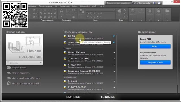
Task: Open the dropdown arrow next to Help
Action: click(161, 3)
